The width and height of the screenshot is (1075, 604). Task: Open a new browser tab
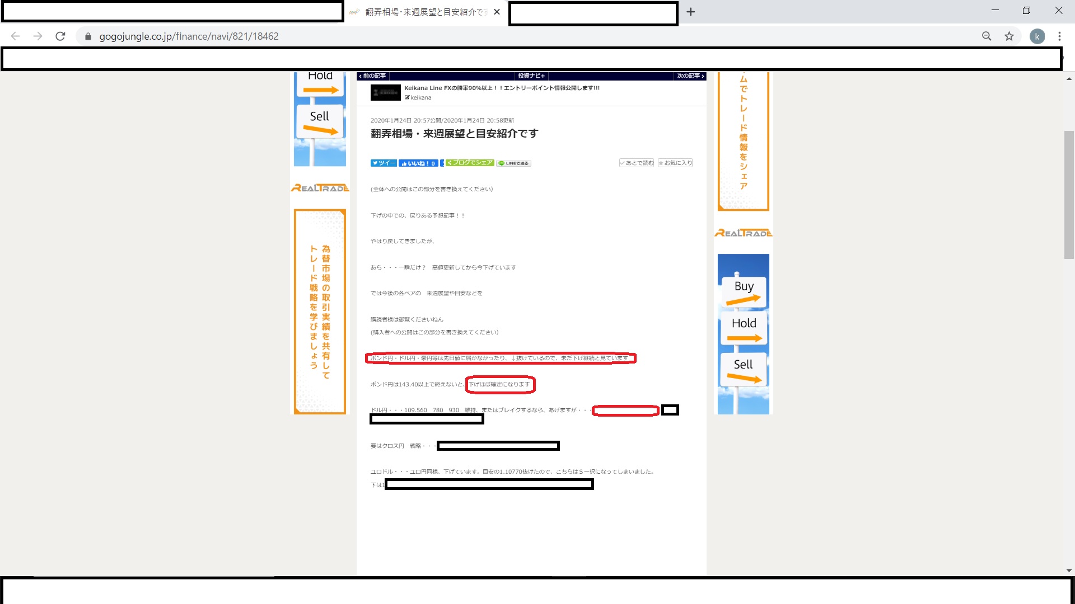click(690, 12)
